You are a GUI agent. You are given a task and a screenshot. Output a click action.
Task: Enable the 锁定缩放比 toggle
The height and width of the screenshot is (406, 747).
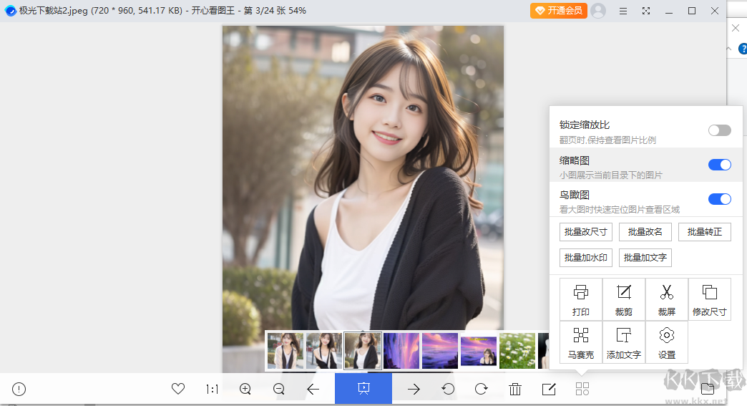[719, 130]
